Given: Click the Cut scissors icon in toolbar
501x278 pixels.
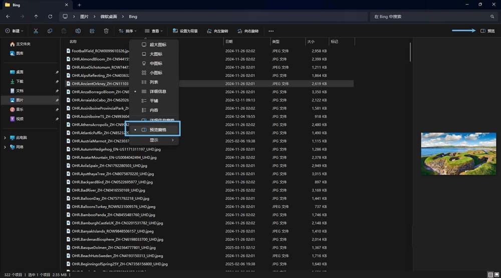Looking at the screenshot, I should pyautogui.click(x=36, y=31).
